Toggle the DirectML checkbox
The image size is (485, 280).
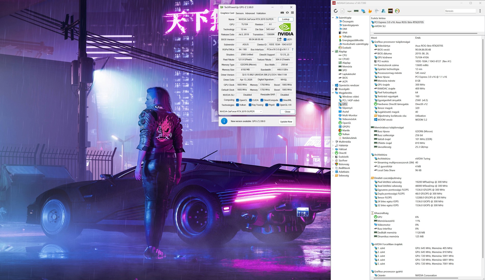281,100
